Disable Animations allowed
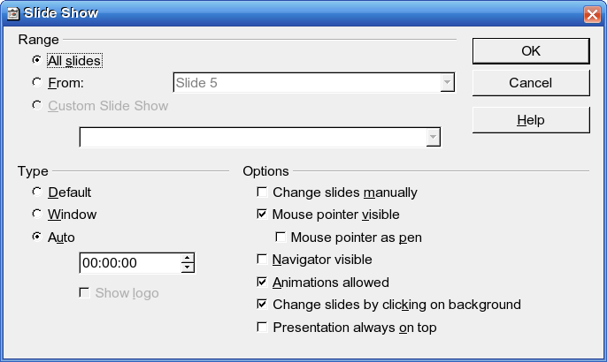607x362 pixels. point(262,282)
